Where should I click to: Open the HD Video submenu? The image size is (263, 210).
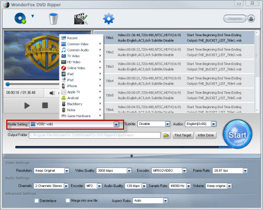[82, 62]
